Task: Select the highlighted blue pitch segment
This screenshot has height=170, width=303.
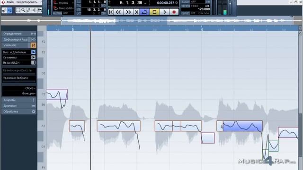Action: tap(243, 126)
